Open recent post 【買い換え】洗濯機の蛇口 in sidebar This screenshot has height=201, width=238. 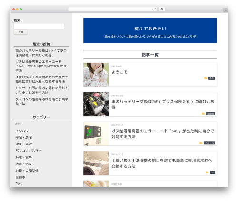[41, 79]
